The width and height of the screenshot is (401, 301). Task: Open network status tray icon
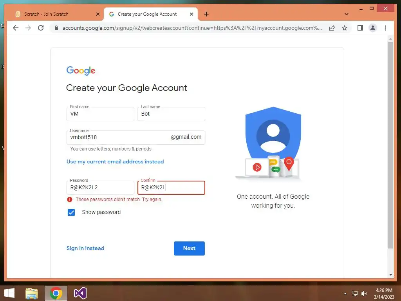pyautogui.click(x=355, y=294)
